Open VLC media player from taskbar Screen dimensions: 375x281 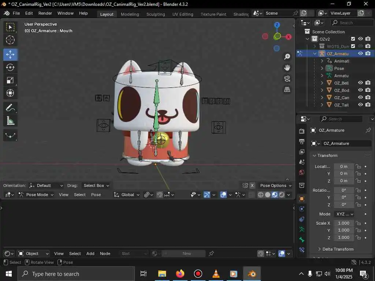(x=216, y=274)
